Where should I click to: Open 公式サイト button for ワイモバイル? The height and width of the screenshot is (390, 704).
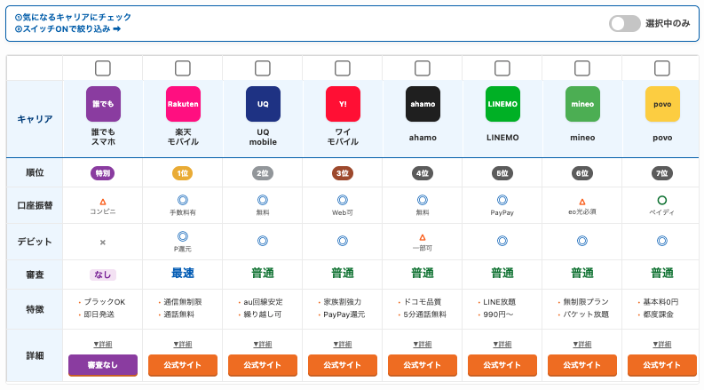point(343,365)
